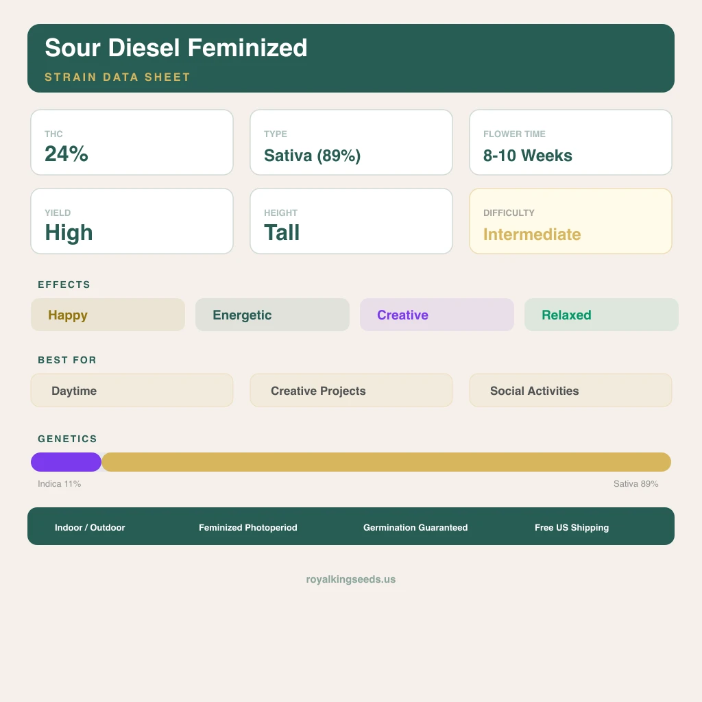The image size is (702, 702).
Task: Select the THC 24% card
Action: (132, 143)
